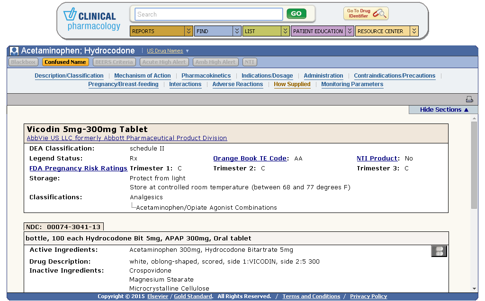Click the 'Microcrystalline Cellulose' inactive ingredient
Screen dimensions: 485x301
point(169,289)
